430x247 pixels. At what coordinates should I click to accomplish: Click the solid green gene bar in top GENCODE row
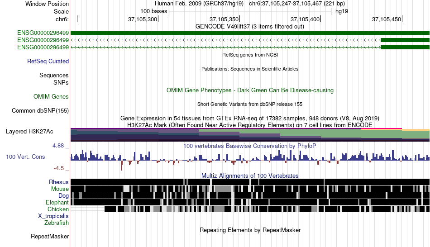[250, 33]
